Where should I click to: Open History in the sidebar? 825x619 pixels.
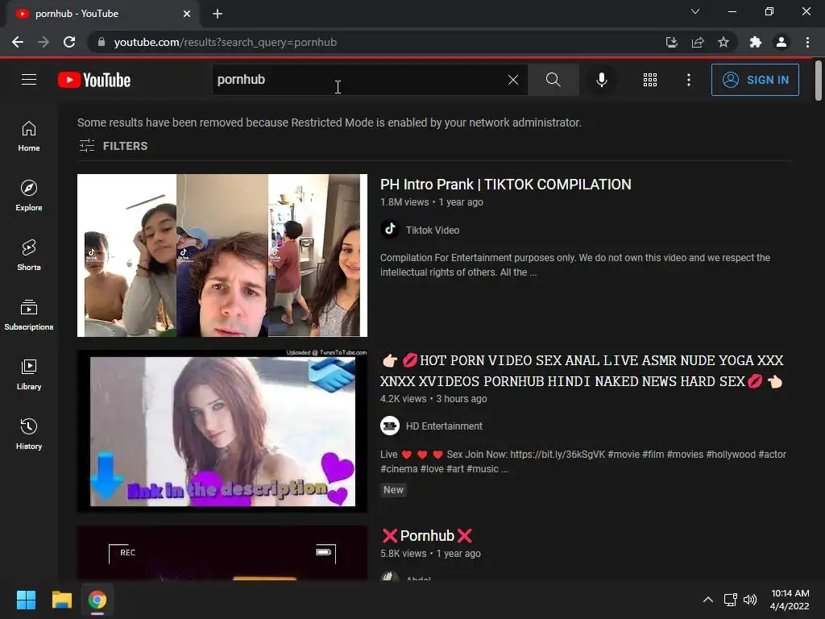tap(29, 434)
